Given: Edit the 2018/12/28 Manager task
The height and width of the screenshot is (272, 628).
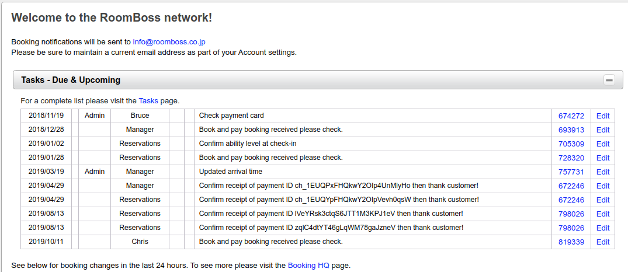Looking at the screenshot, I should [x=603, y=130].
